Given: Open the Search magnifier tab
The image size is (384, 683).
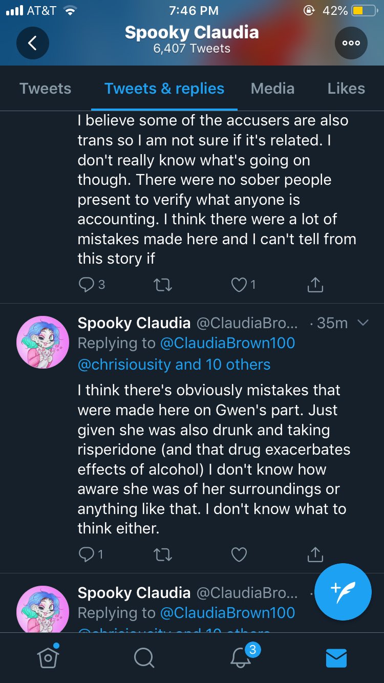Looking at the screenshot, I should [144, 658].
